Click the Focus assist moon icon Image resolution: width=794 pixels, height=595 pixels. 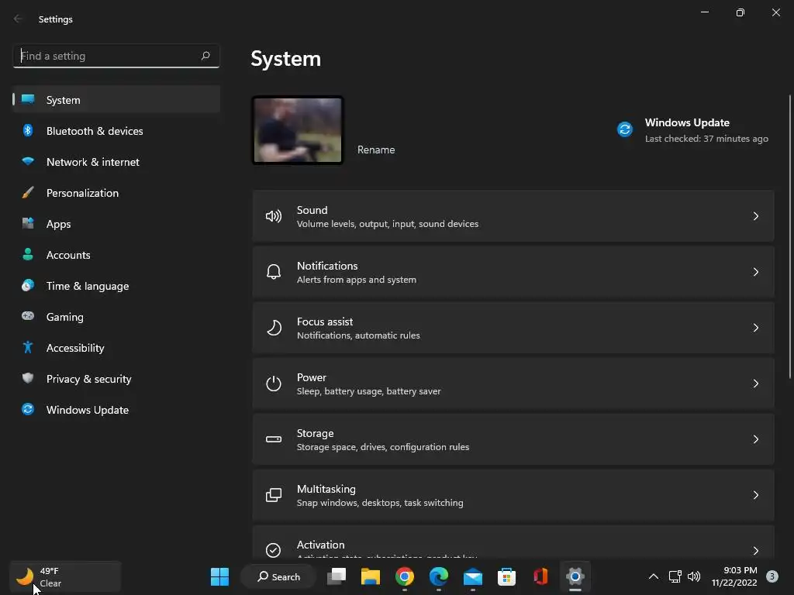tap(274, 328)
